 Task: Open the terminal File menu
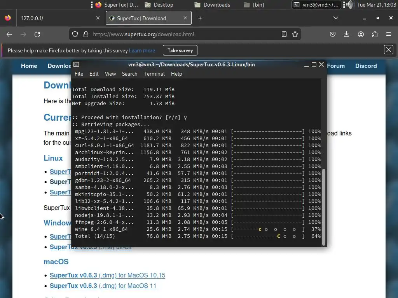click(79, 74)
